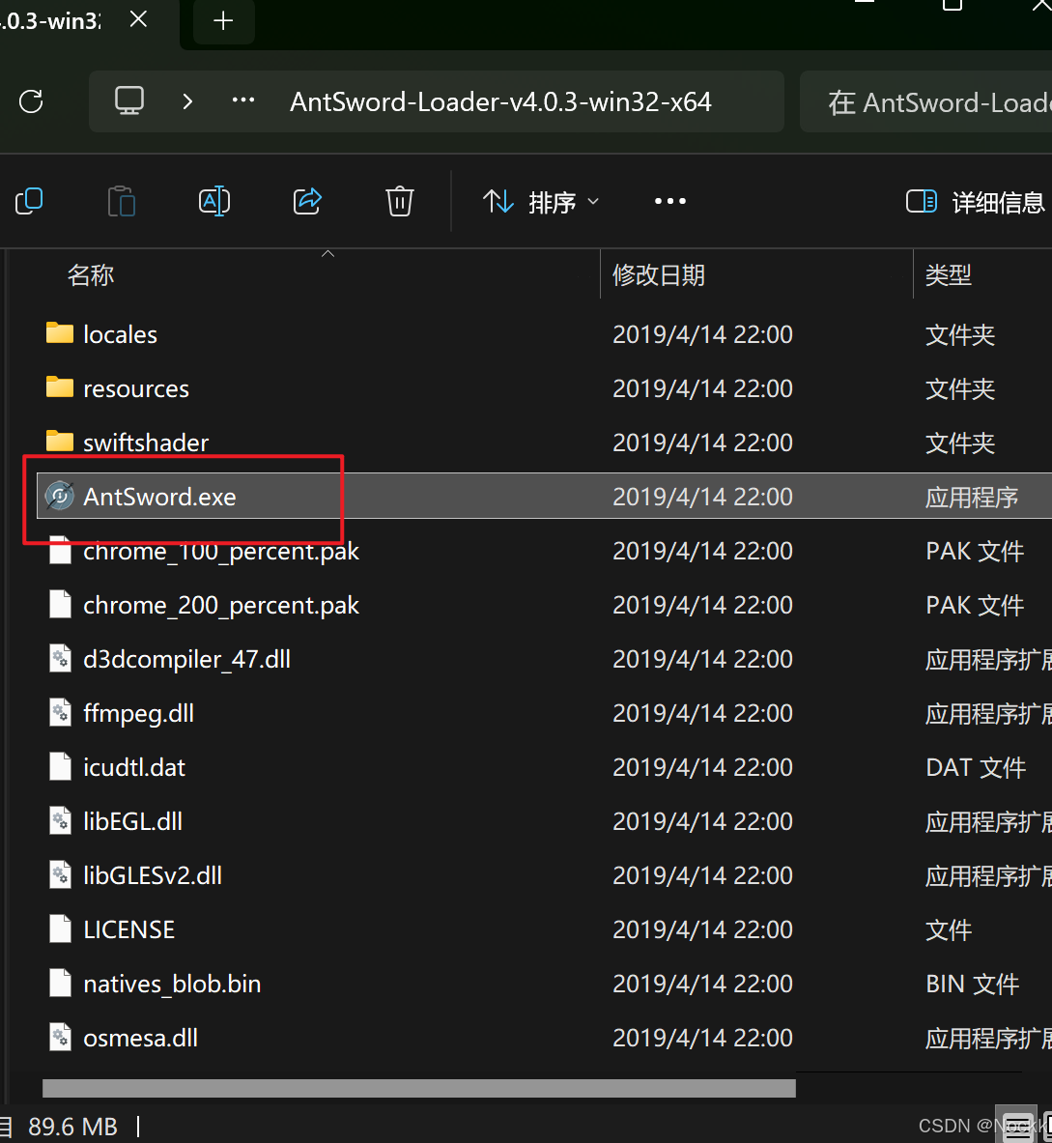Sort files by the 名称 column header

click(91, 274)
